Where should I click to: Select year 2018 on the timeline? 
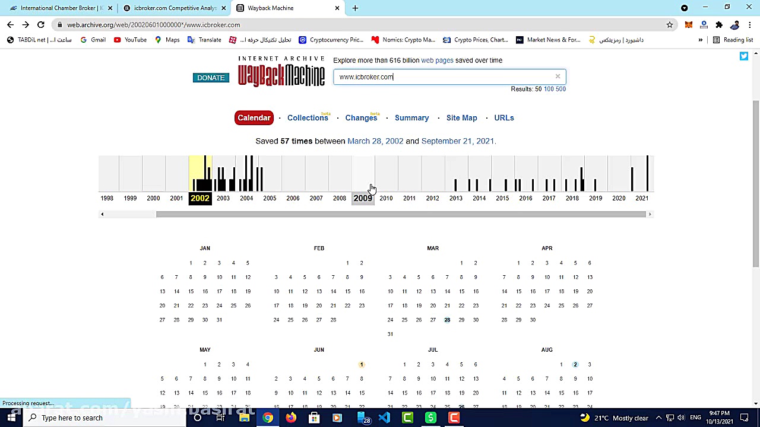(x=572, y=198)
